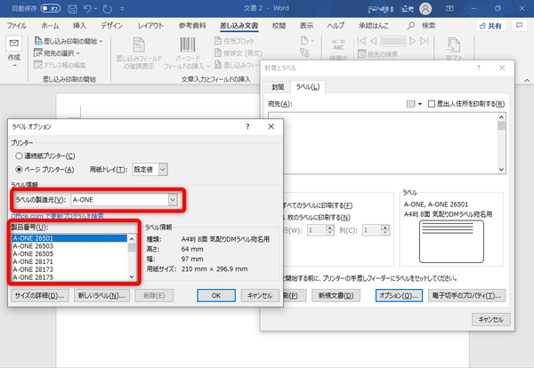Open the 用紙トレイ dropdown
534x368 pixels.
click(x=163, y=170)
